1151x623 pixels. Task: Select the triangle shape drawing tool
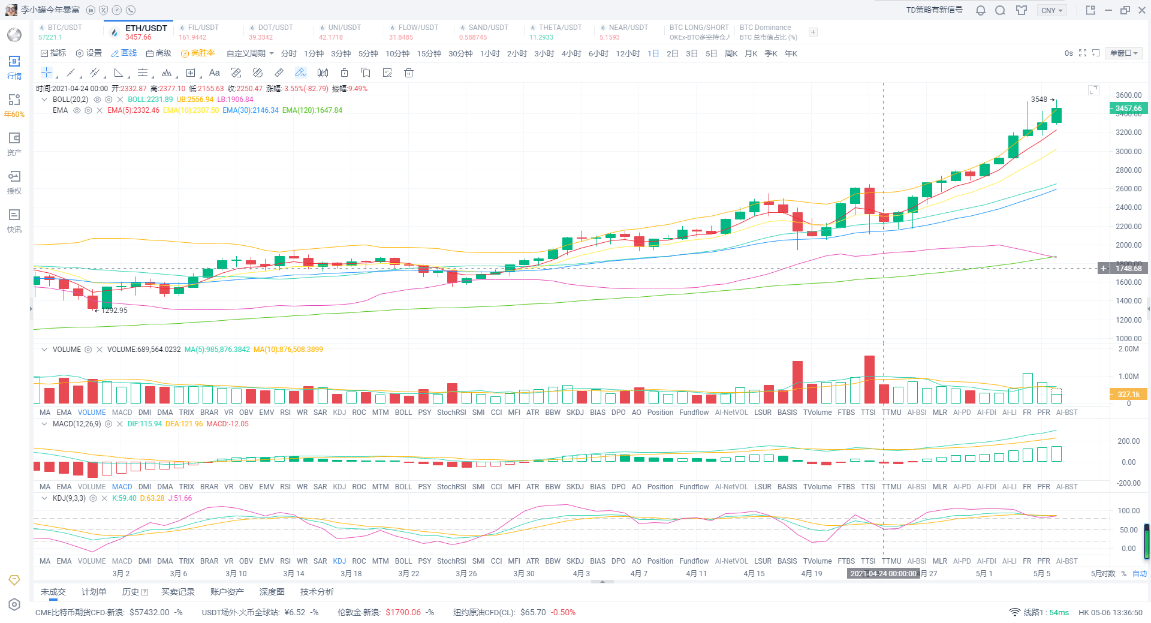tap(119, 73)
